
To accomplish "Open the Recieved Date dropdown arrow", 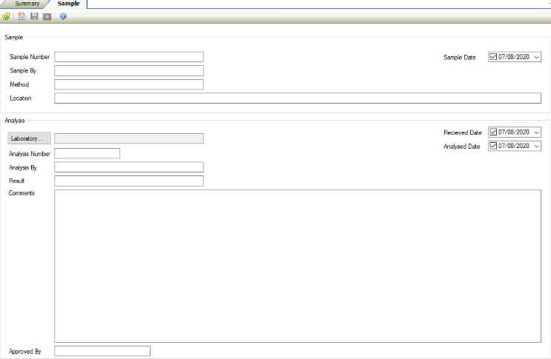I will (537, 132).
